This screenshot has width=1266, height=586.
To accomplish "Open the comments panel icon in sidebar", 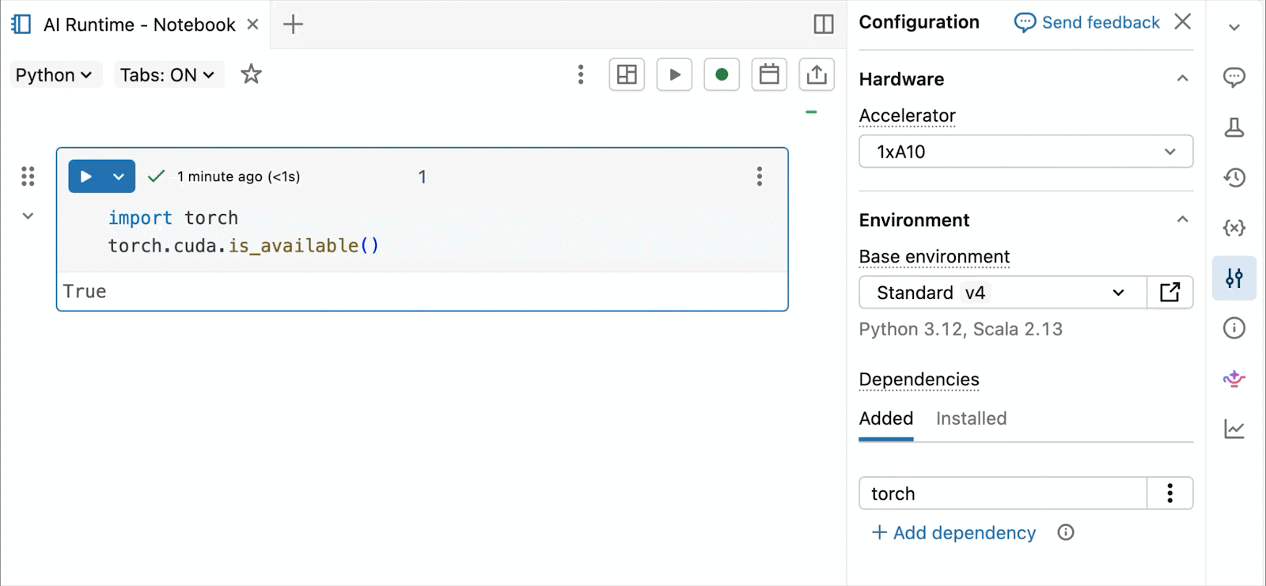I will (1234, 77).
